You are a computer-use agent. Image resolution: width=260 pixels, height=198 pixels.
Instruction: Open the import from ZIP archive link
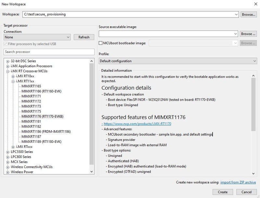pyautogui.click(x=238, y=183)
